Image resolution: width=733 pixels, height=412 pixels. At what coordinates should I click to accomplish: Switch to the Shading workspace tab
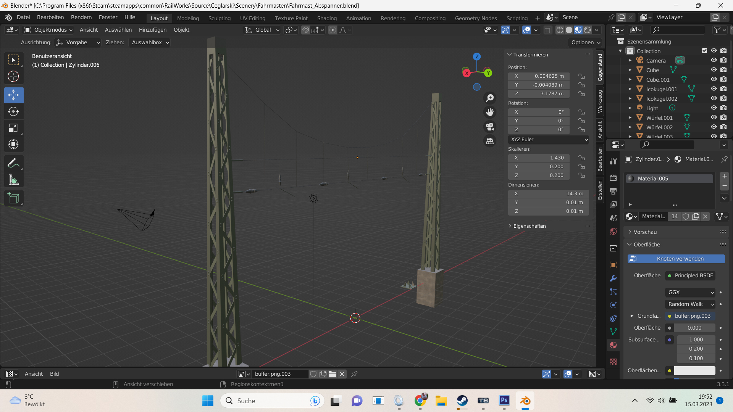coord(327,18)
